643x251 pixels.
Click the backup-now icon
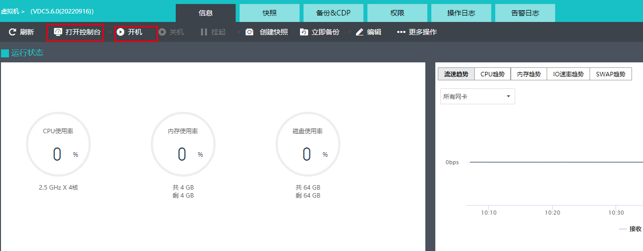coord(304,32)
